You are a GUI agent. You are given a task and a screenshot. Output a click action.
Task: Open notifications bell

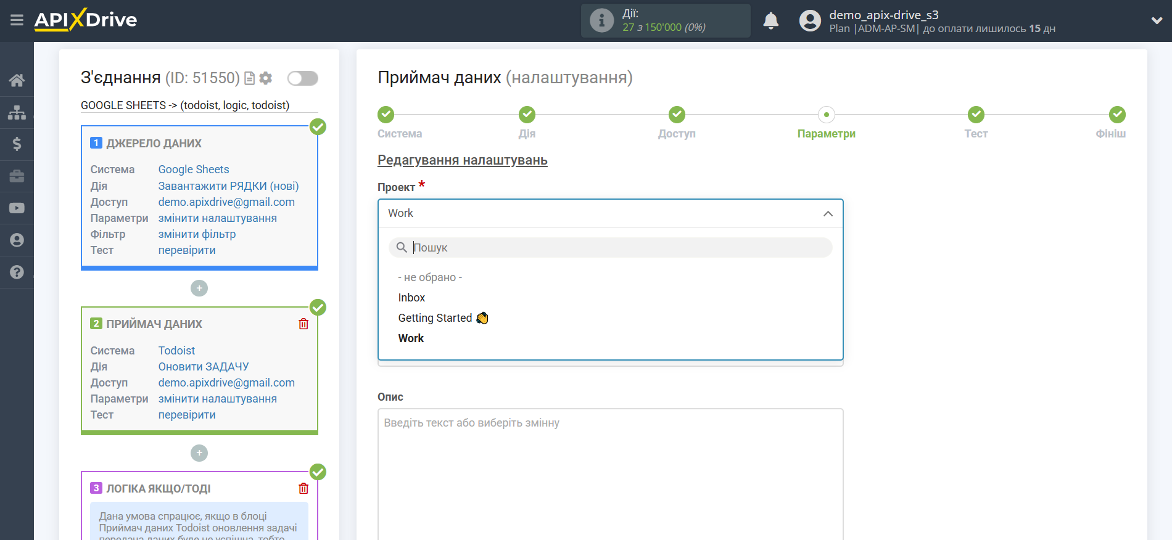pos(770,20)
